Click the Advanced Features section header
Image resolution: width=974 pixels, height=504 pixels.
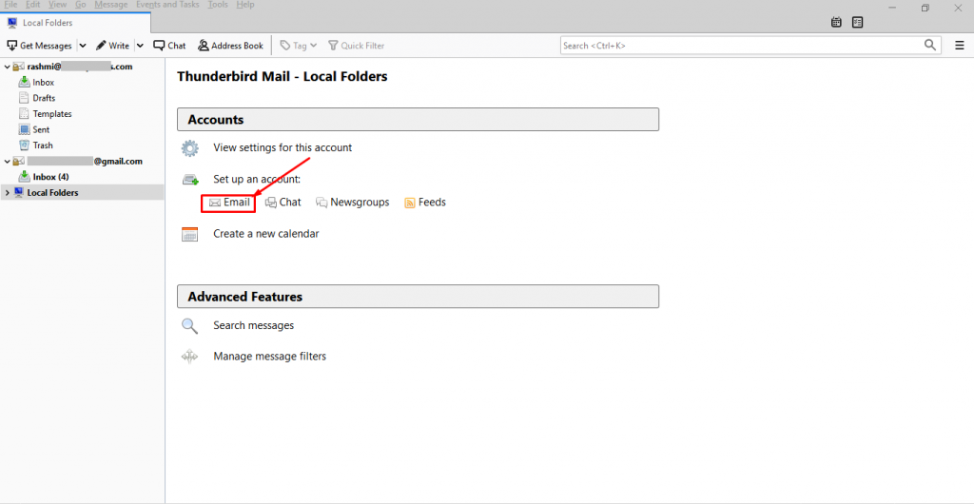419,296
